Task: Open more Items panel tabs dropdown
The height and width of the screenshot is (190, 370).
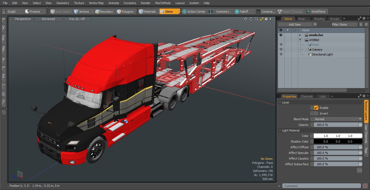Action: [x=344, y=19]
